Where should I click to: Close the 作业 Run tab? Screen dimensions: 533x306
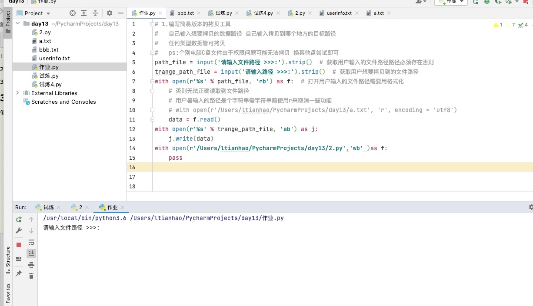tap(123, 208)
